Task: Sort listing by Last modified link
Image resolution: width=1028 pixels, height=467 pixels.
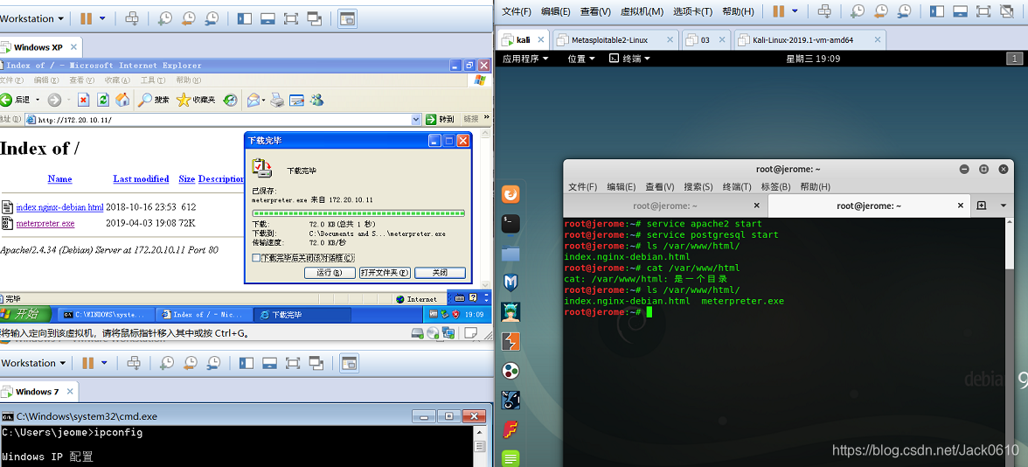Action: [141, 178]
